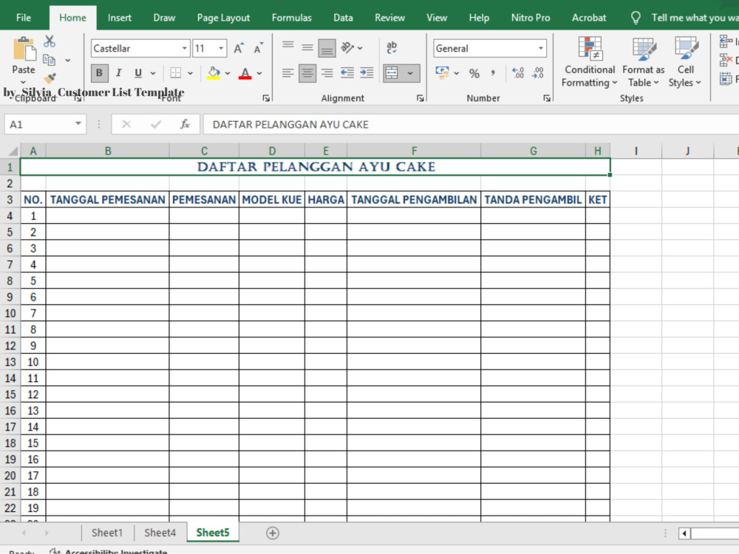
Task: Open Alignment settings dialog launcher
Action: pos(420,98)
